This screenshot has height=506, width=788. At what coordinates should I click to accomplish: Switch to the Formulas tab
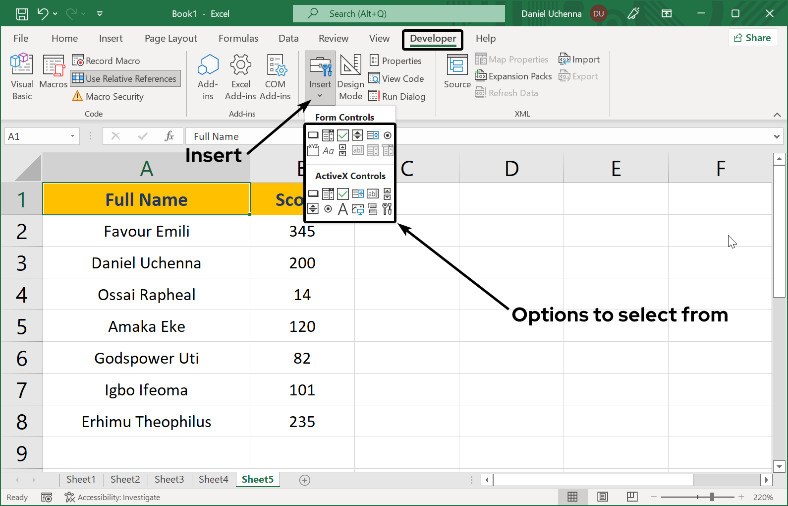238,39
